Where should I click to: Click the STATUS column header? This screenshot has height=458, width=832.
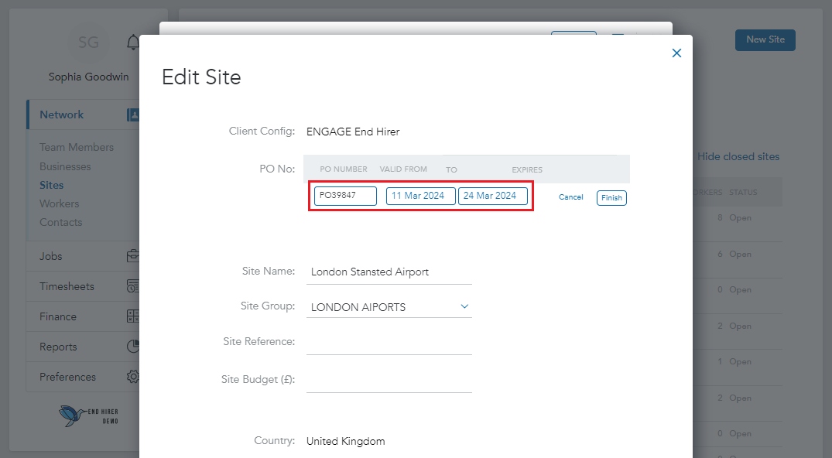743,192
